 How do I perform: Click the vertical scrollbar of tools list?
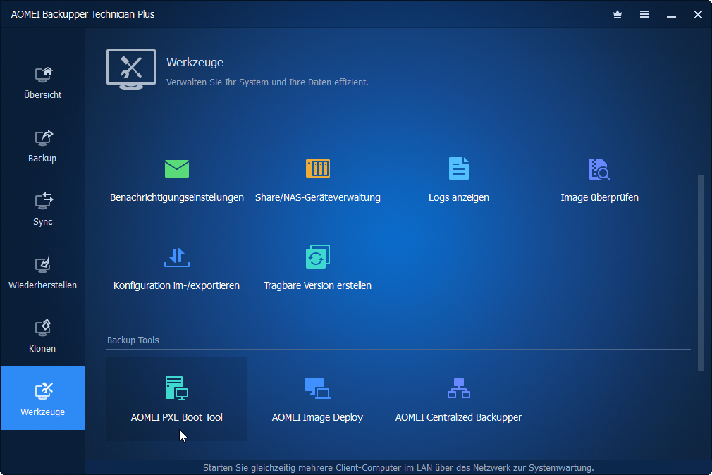pyautogui.click(x=701, y=273)
